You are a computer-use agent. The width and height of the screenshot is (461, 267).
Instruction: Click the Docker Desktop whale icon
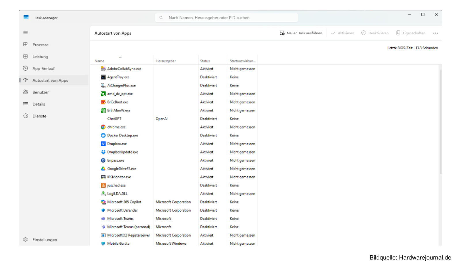pyautogui.click(x=103, y=135)
